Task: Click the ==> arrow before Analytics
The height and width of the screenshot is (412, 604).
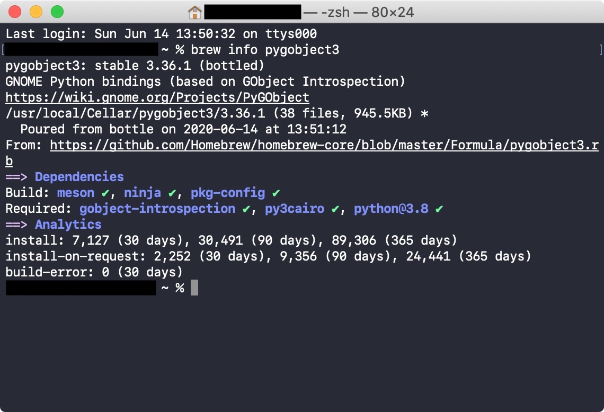Action: point(16,225)
